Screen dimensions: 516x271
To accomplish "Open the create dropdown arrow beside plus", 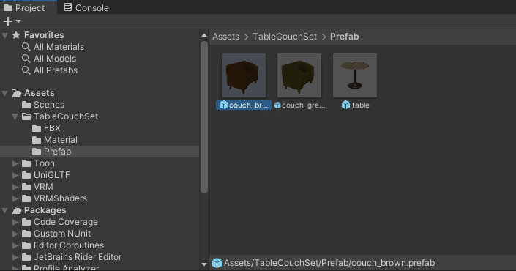I will pos(18,21).
